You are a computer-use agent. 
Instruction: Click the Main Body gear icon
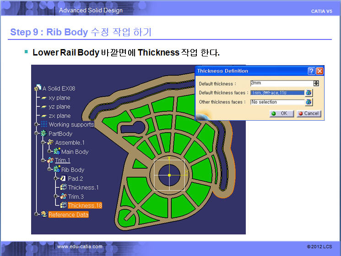[x=57, y=152]
